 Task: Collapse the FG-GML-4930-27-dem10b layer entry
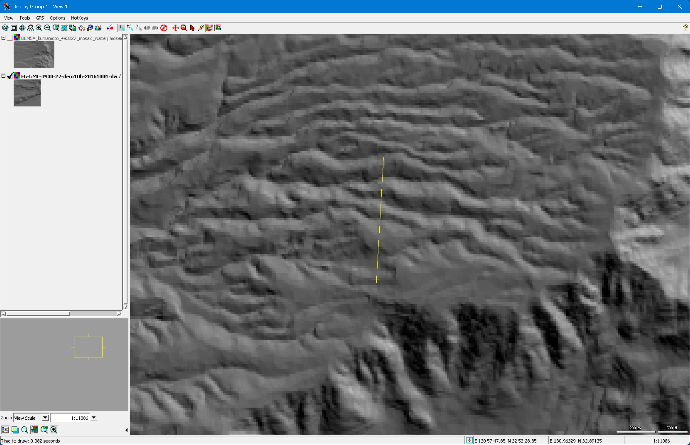click(x=3, y=76)
